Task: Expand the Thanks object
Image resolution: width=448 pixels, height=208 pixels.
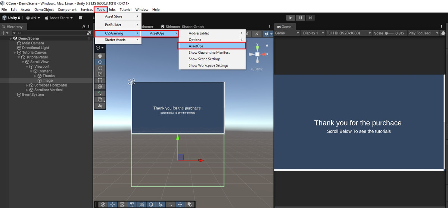Action: tap(35, 76)
